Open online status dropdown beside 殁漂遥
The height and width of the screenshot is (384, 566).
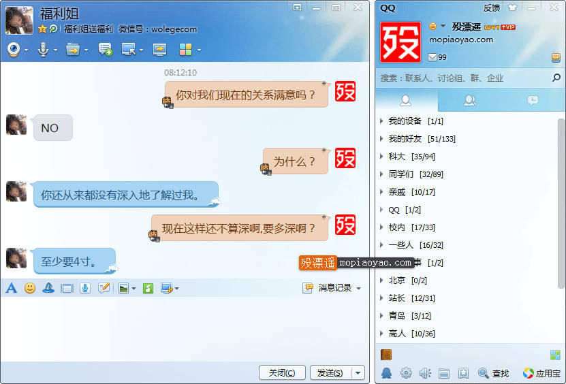pos(443,26)
